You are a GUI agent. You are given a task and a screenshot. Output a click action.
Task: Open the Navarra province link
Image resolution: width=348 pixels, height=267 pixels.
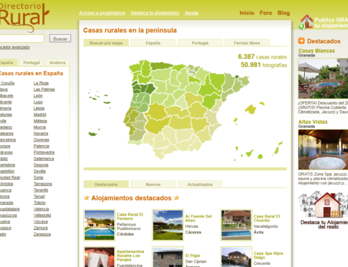(x=40, y=133)
